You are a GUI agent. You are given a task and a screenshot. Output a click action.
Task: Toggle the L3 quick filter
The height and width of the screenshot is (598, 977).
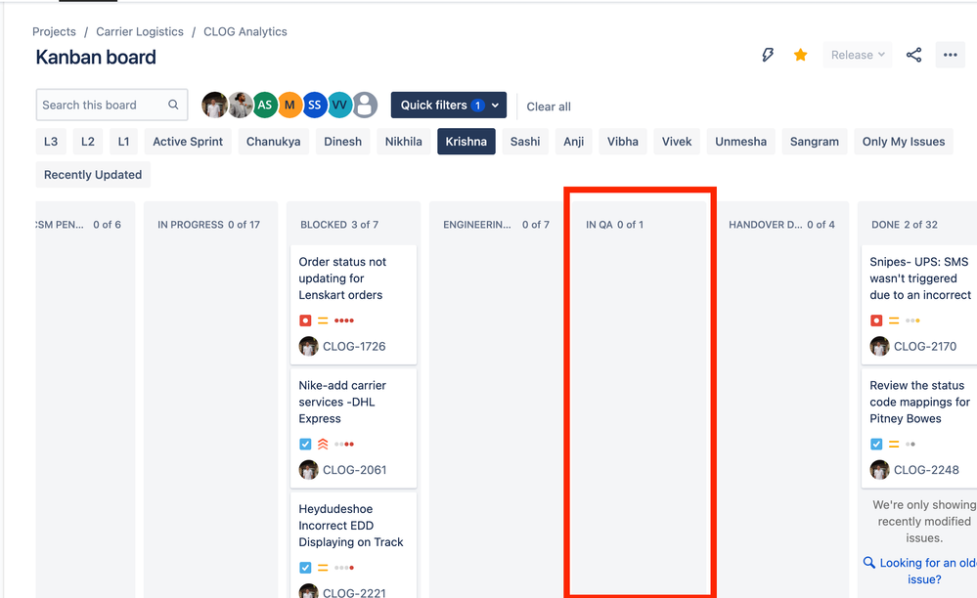(x=51, y=142)
